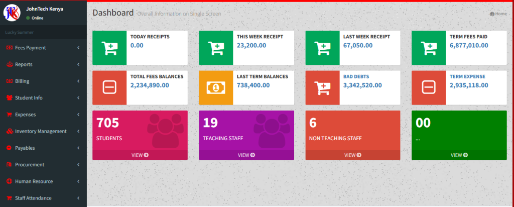This screenshot has height=207, width=514.
Task: Click the Total Fees Balances minus icon
Action: (x=109, y=87)
